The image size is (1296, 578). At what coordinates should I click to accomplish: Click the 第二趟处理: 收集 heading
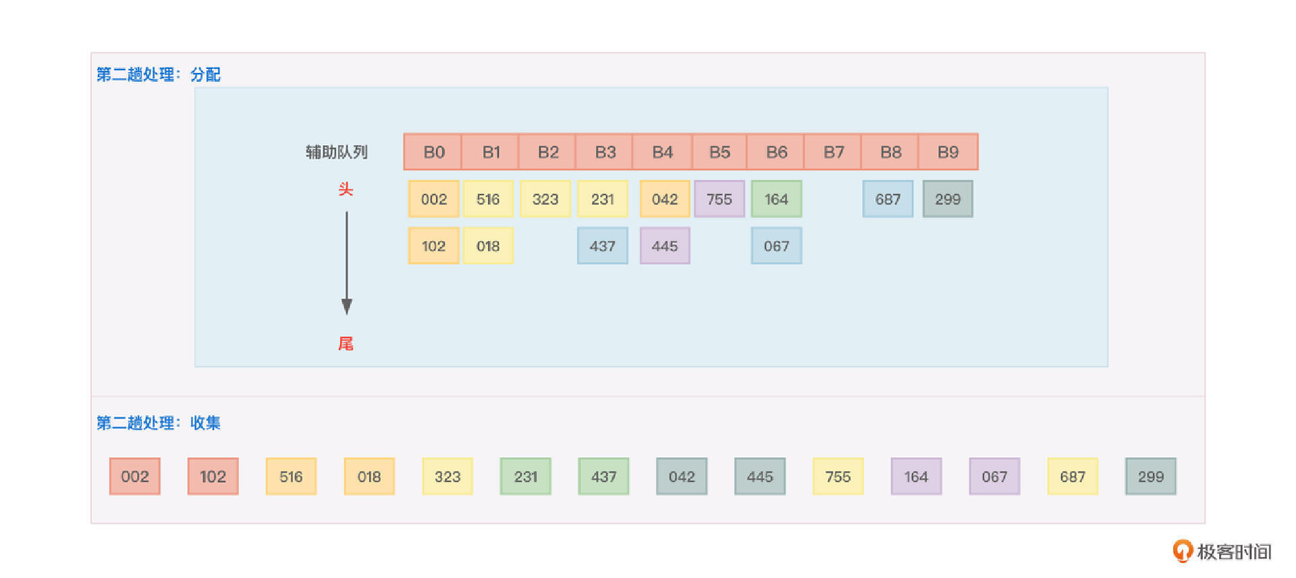159,423
